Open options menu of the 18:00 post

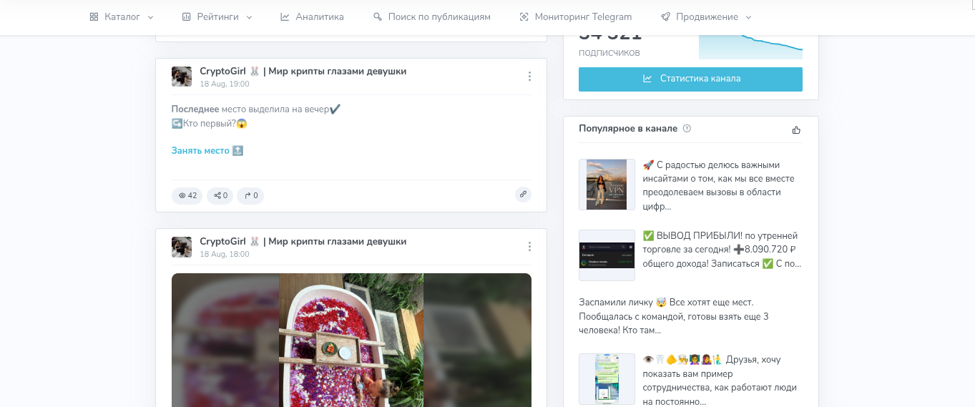point(529,247)
